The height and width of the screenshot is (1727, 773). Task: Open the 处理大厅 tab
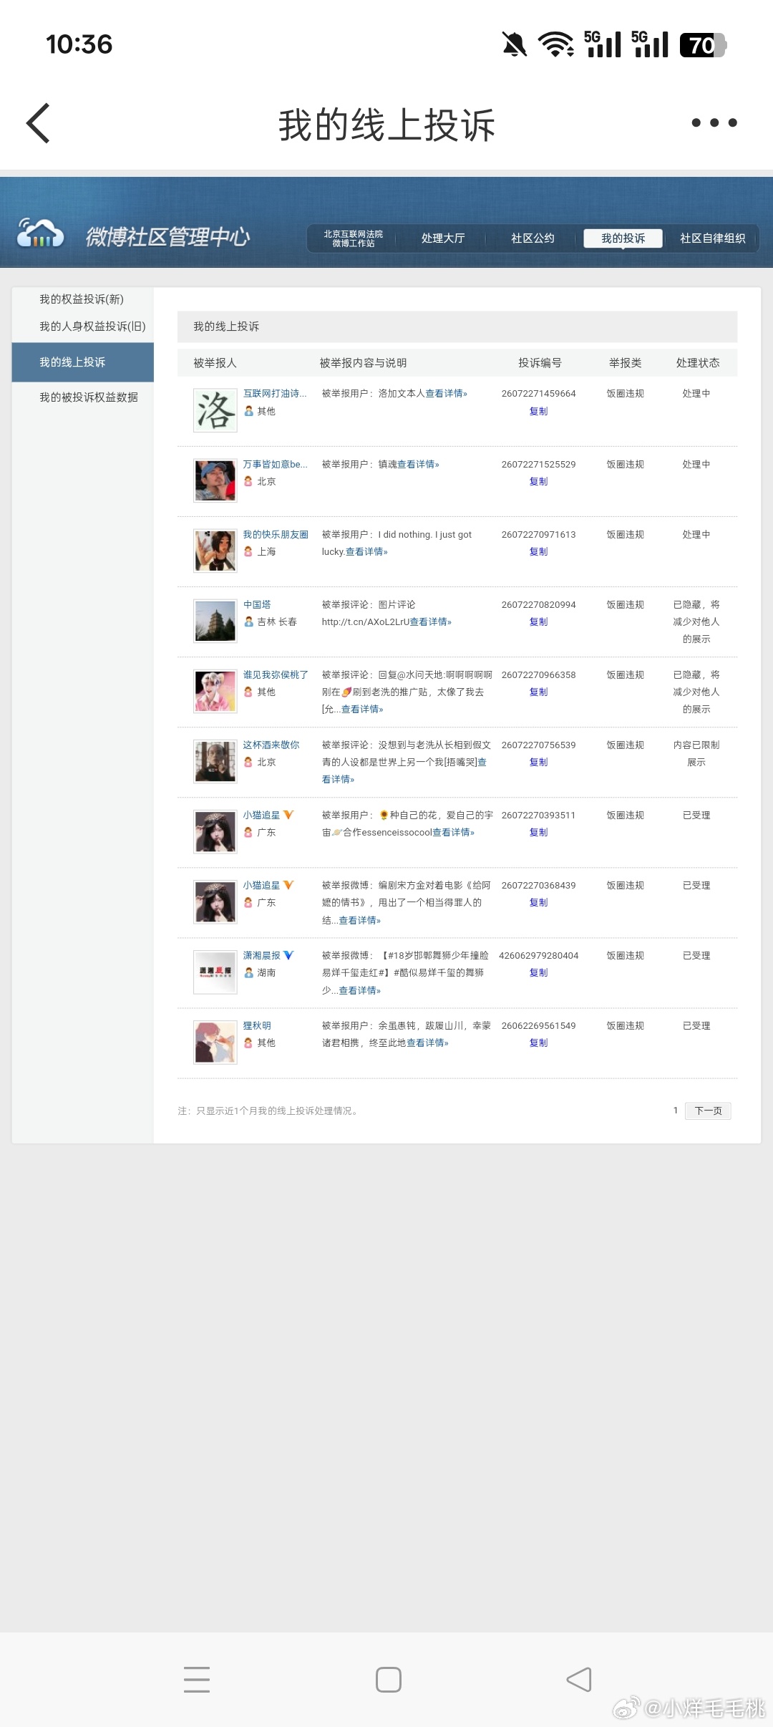click(x=443, y=238)
